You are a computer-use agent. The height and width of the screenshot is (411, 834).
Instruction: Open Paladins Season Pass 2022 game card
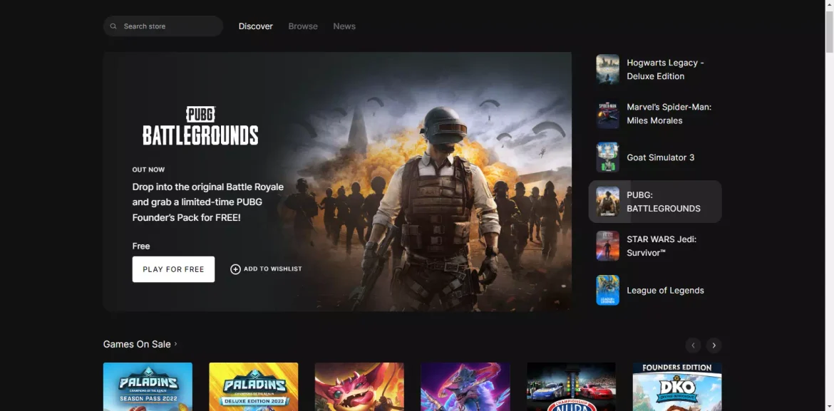click(x=148, y=387)
